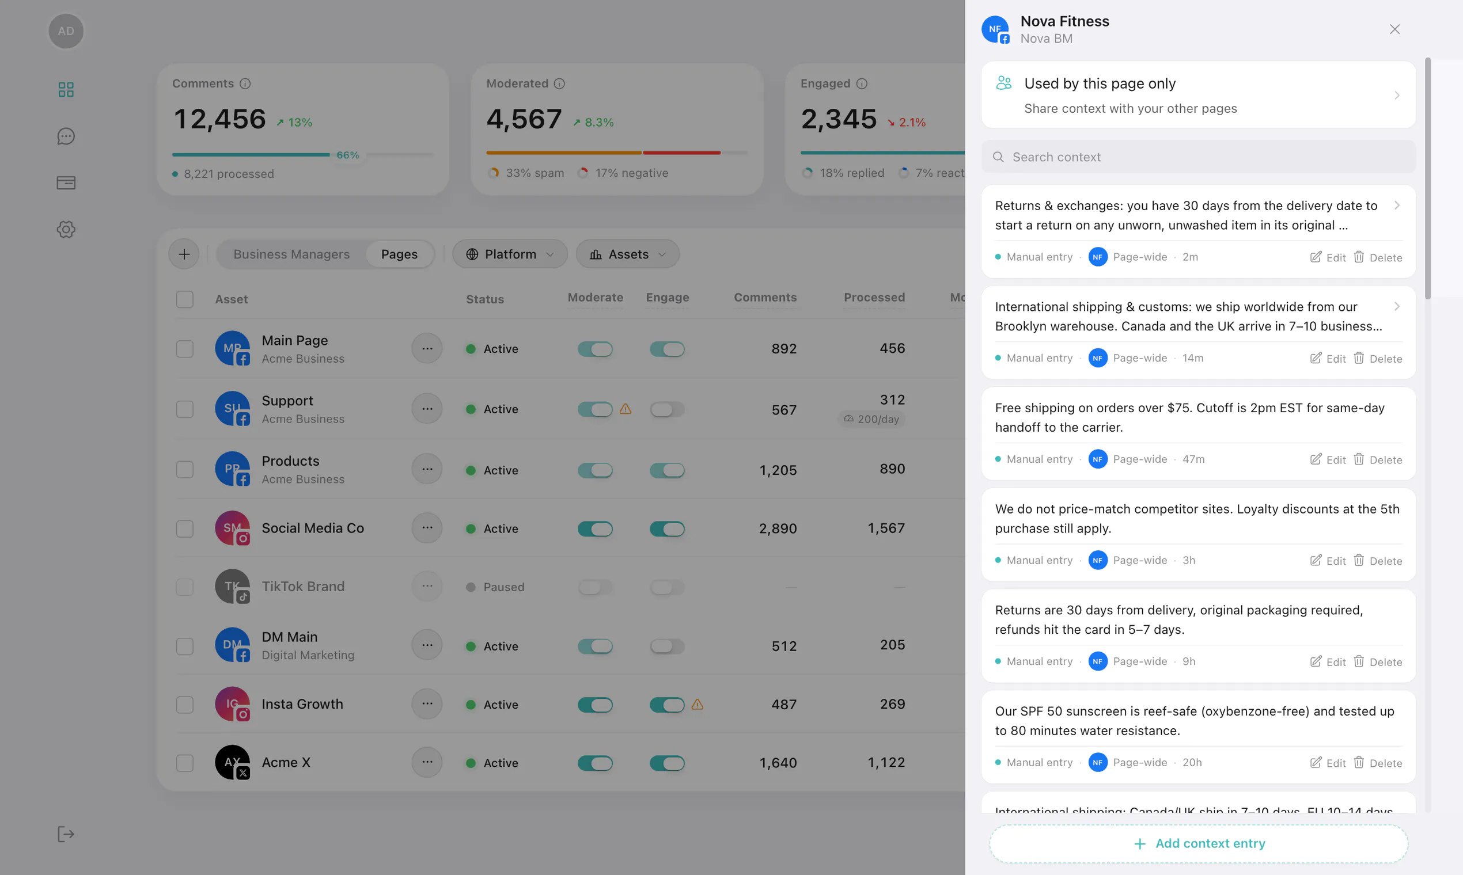1463x875 pixels.
Task: Edit the SPF 50 sunscreen context entry
Action: [x=1328, y=762]
